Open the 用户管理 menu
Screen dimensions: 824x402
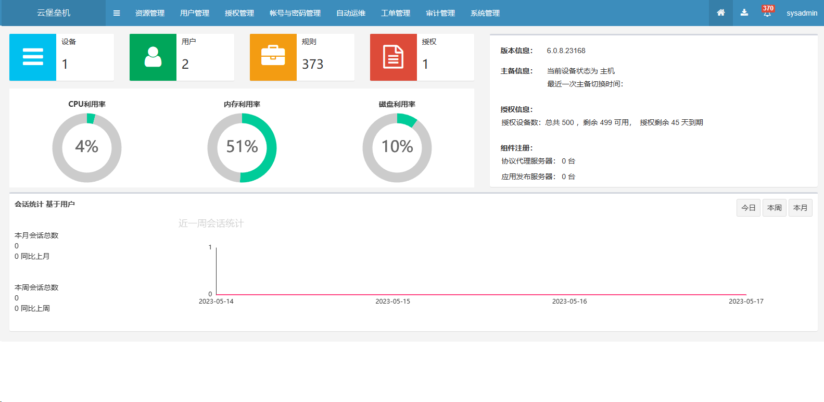tap(195, 13)
